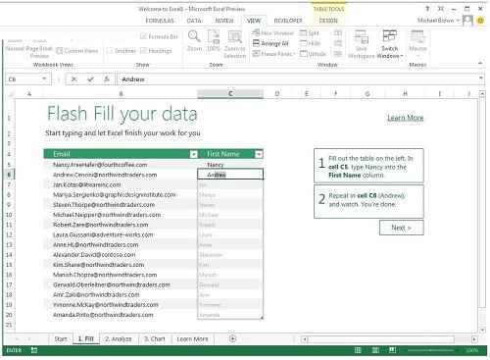Add a new sheet with plus icon
490x360 pixels.
click(x=232, y=338)
